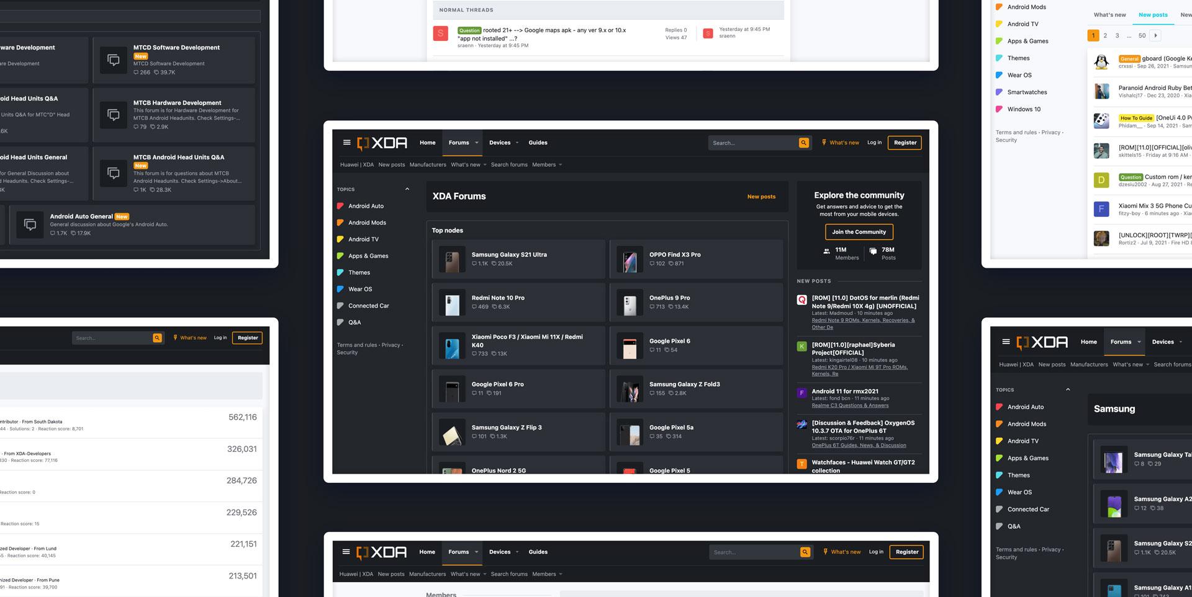This screenshot has height=597, width=1192.
Task: Select the Guides menu item
Action: (538, 143)
